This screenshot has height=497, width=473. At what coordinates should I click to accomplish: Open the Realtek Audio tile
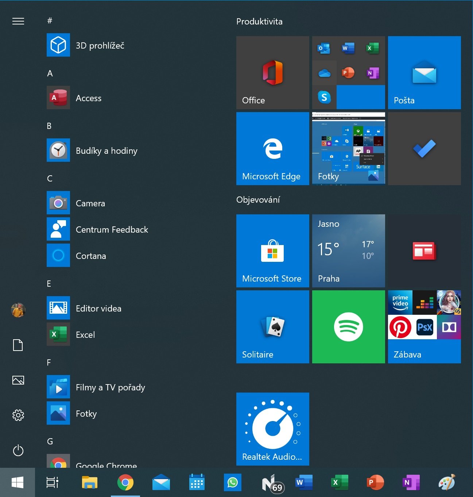pos(272,429)
